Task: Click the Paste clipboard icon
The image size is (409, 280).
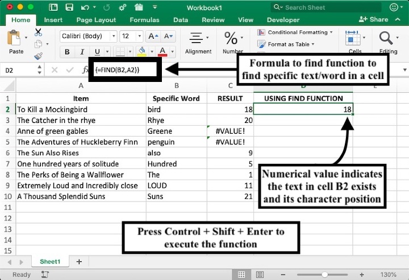Action: coord(14,38)
